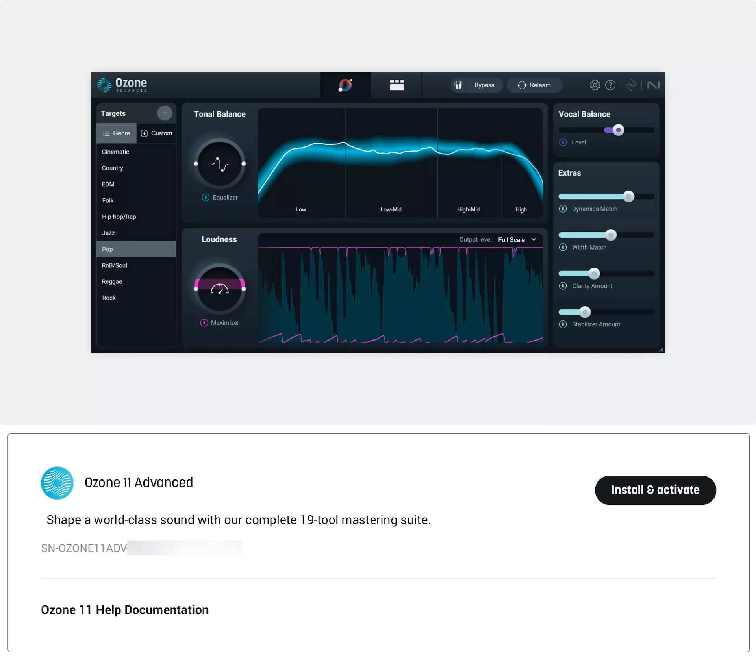Open the Output level Full Scale dropdown
756x659 pixels.
point(517,239)
